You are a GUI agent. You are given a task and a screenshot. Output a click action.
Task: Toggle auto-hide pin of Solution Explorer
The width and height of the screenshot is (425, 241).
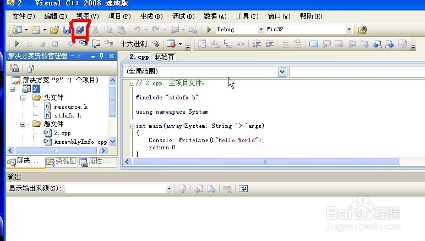(x=102, y=56)
